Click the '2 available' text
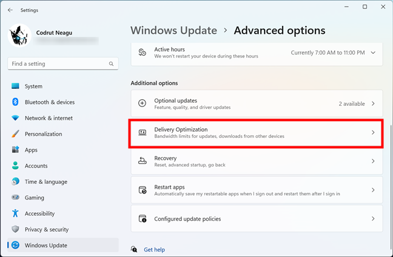The width and height of the screenshot is (393, 257). (352, 104)
